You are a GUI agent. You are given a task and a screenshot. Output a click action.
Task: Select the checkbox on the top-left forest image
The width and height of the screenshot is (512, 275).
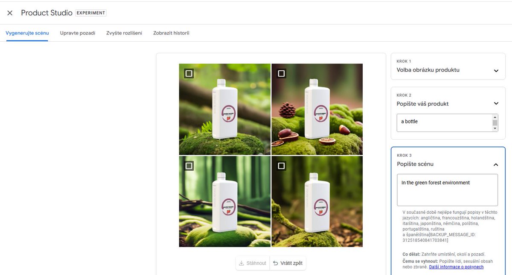pos(188,73)
